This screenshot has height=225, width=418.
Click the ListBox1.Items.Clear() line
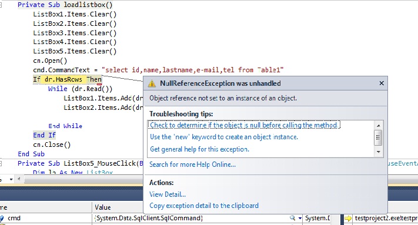75,14
